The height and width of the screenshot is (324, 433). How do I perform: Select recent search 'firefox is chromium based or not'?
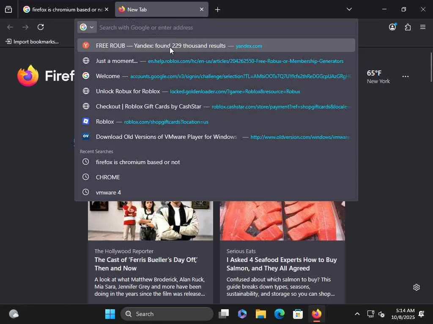(x=216, y=162)
